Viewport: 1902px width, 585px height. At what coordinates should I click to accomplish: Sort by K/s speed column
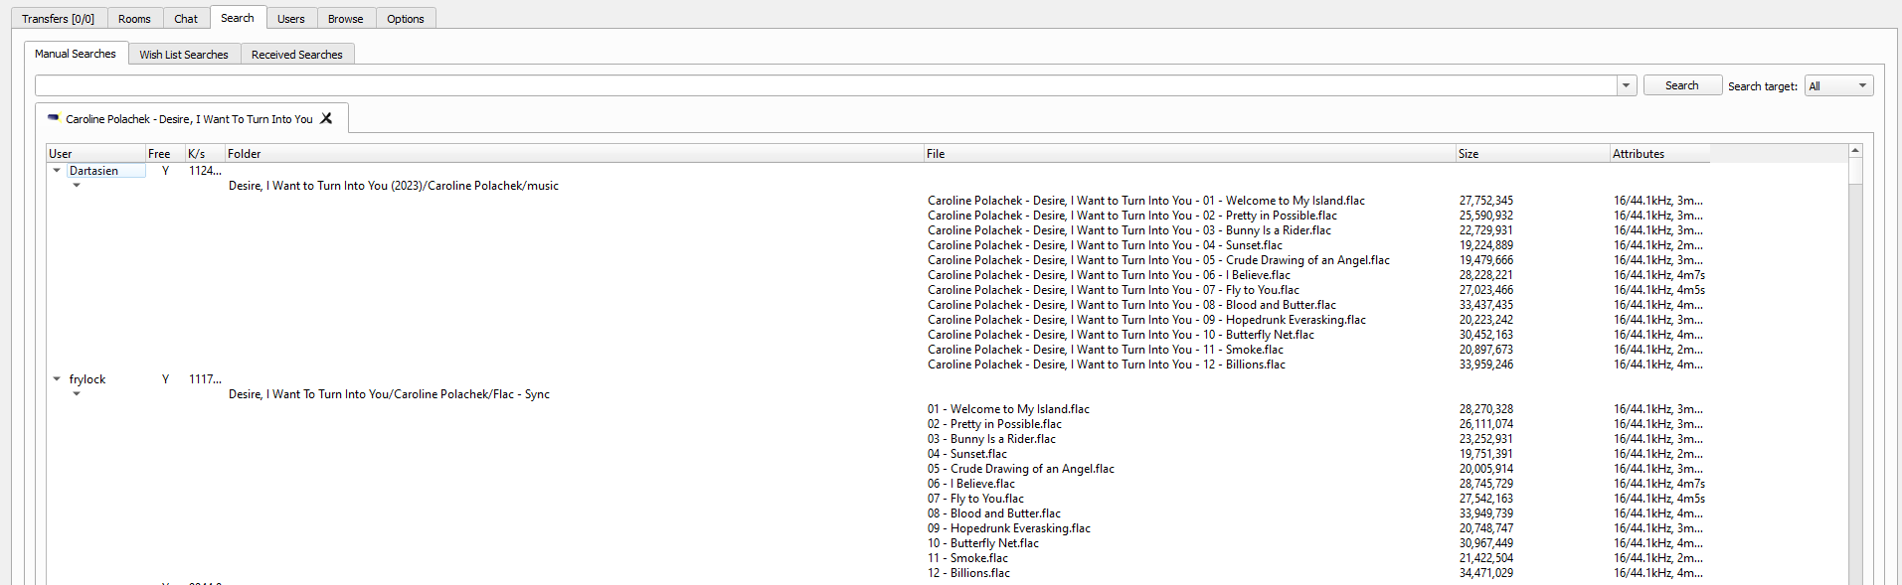[x=205, y=154]
